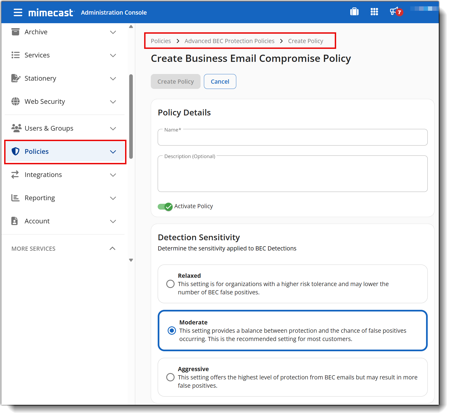Click the Cancel button
Screen dimensions: 454x420
220,81
